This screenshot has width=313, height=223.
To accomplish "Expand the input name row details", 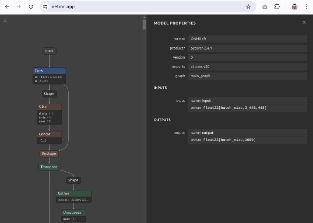I will coord(304,101).
